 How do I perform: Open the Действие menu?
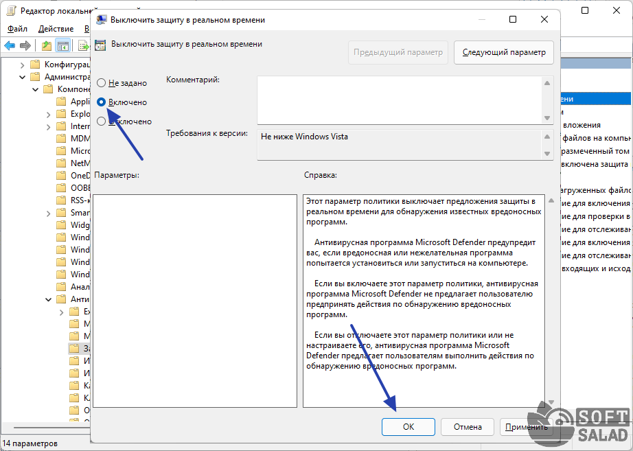(56, 29)
